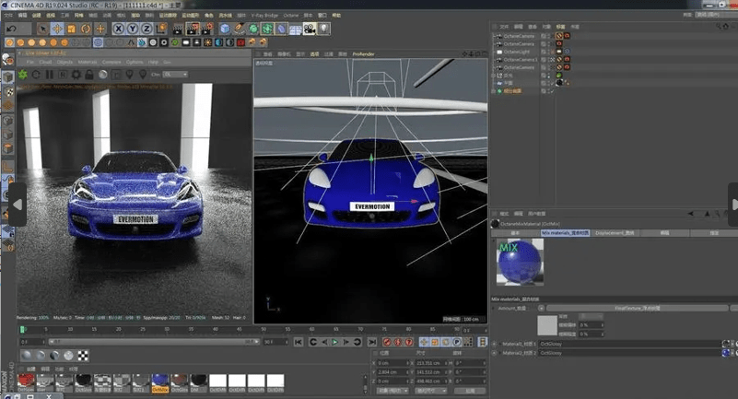Activate the Rotate tool icon
The image size is (738, 399).
(x=86, y=29)
